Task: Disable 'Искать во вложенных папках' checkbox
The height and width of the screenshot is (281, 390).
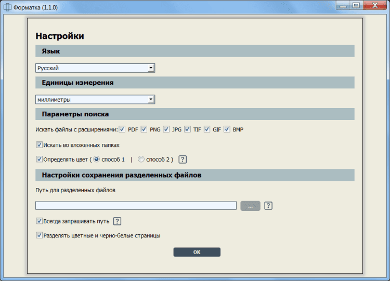Action: (40, 145)
